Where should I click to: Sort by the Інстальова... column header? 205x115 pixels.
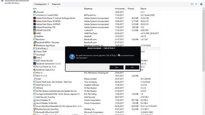point(120,9)
